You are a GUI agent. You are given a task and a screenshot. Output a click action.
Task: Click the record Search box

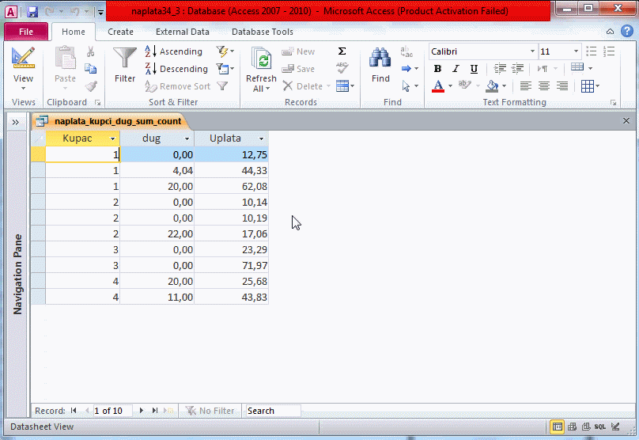[273, 411]
